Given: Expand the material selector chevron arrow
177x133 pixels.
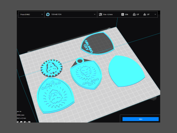Looking at the screenshot, I should pyautogui.click(x=94, y=14).
